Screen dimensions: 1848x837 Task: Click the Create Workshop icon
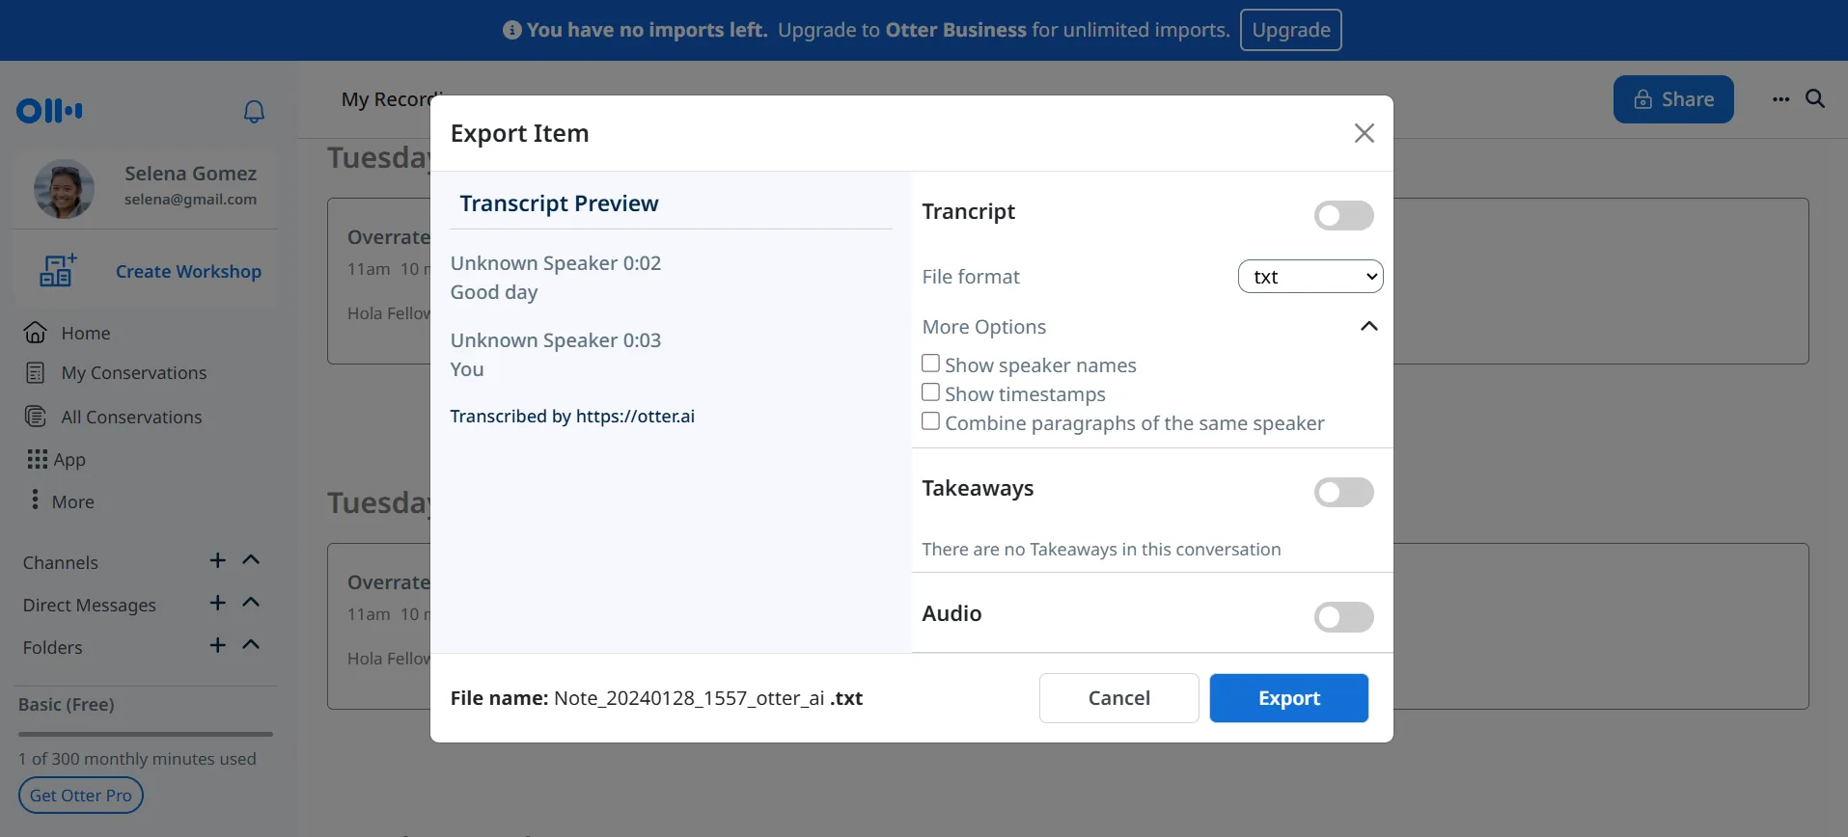[x=58, y=271]
